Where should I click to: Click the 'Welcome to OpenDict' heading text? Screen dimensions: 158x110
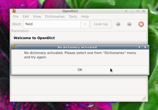coord(34,38)
